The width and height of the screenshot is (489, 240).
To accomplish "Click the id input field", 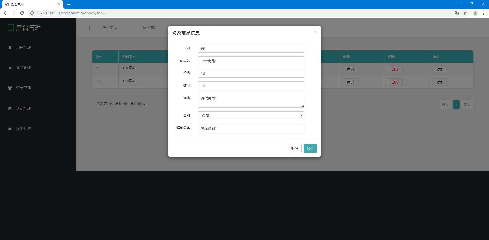I will click(x=251, y=48).
